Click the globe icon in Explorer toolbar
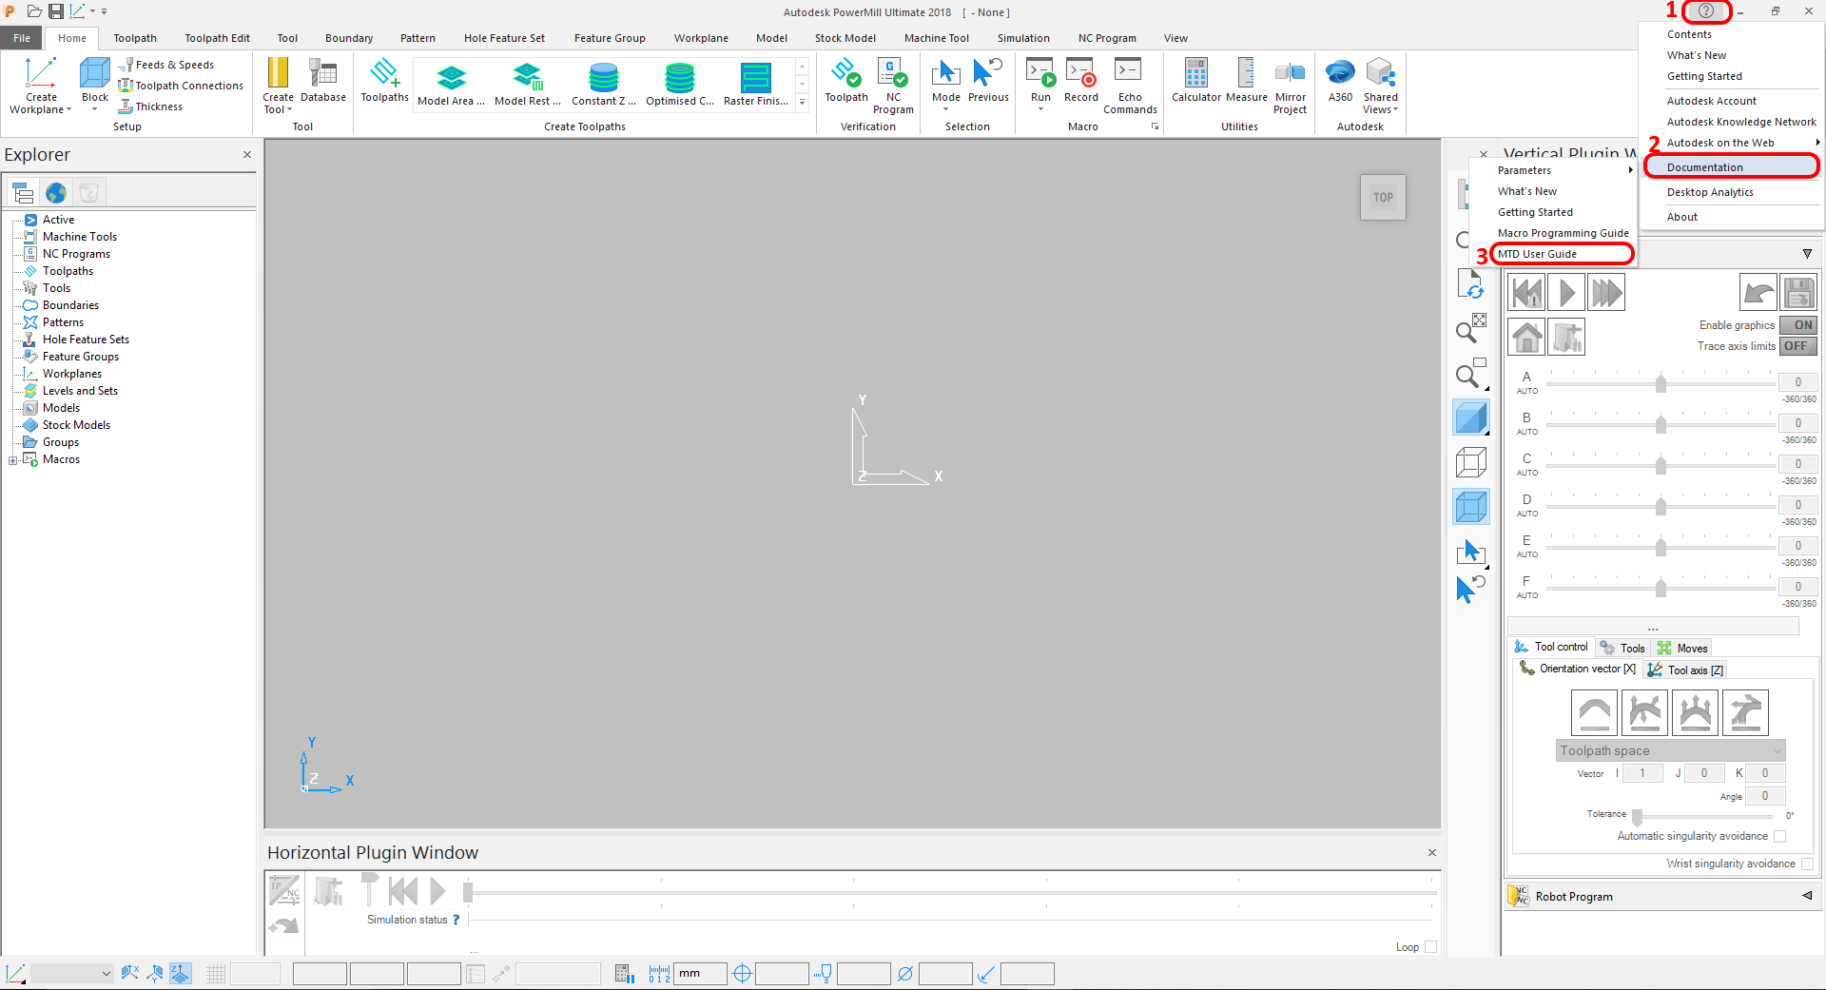 [56, 193]
